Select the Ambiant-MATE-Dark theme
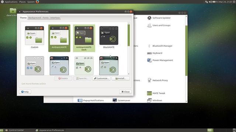This screenshot has width=236, height=132. [x=84, y=38]
